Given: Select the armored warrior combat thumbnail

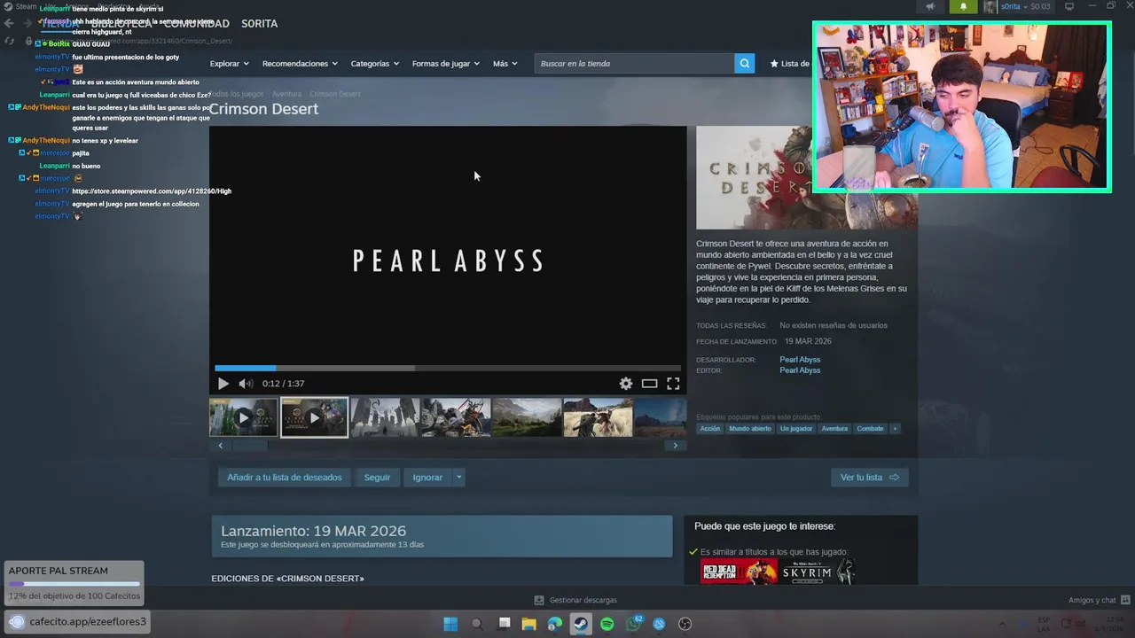Looking at the screenshot, I should [x=456, y=417].
